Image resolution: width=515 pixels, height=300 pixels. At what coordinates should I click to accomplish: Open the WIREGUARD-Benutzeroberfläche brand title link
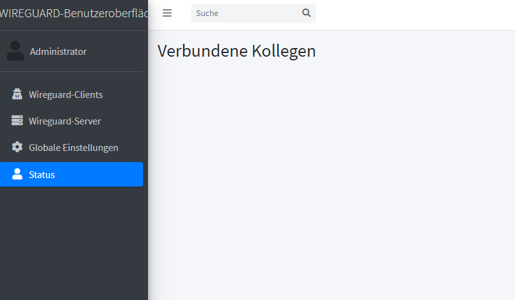click(74, 14)
